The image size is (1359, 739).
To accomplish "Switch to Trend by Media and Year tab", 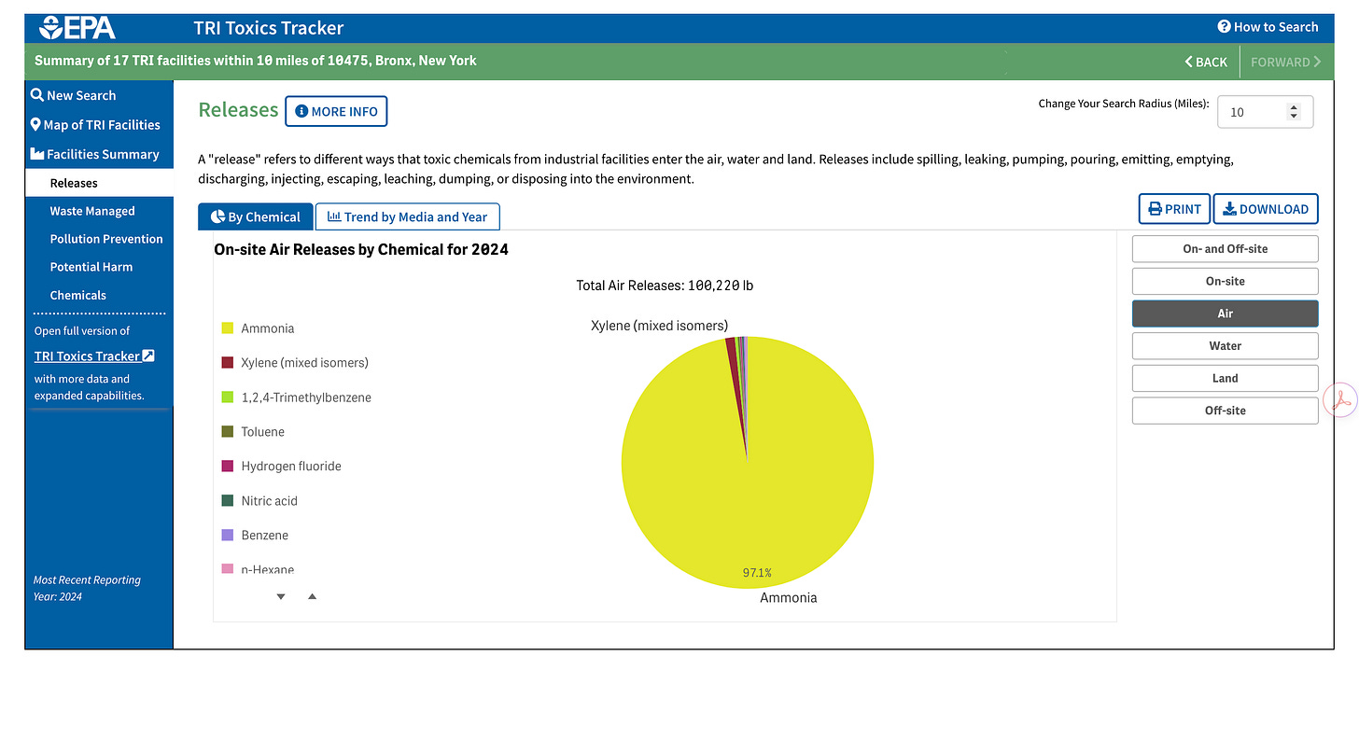I will (x=408, y=216).
